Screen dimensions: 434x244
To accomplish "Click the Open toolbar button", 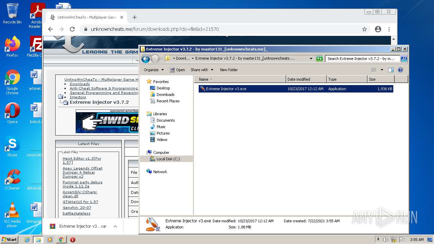I will 177,70.
